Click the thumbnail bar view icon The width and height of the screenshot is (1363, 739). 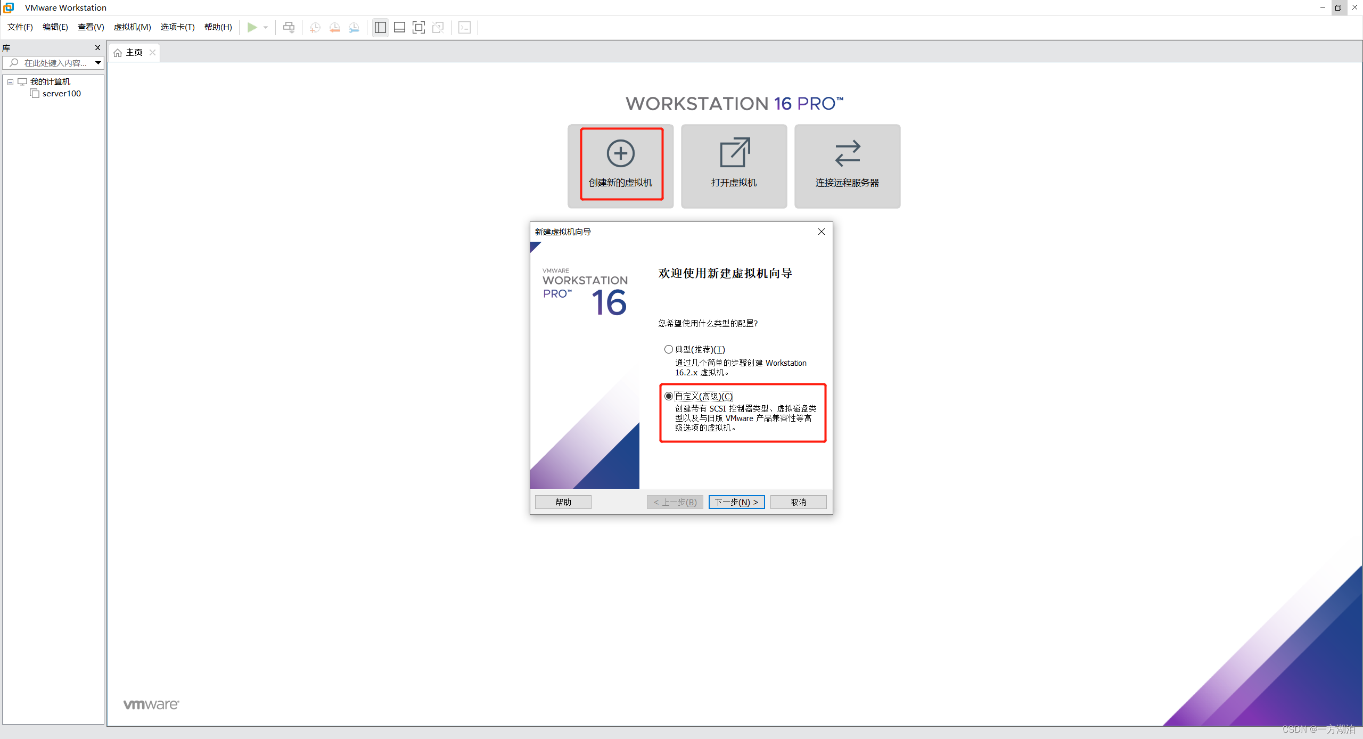[399, 27]
